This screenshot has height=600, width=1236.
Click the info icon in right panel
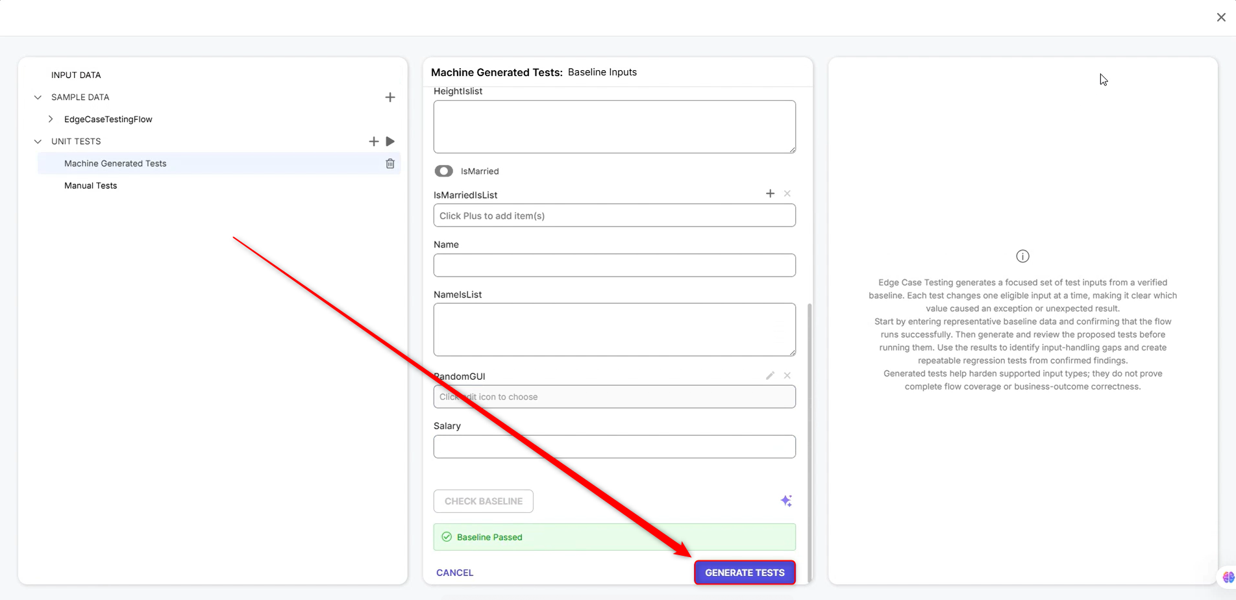pyautogui.click(x=1022, y=256)
